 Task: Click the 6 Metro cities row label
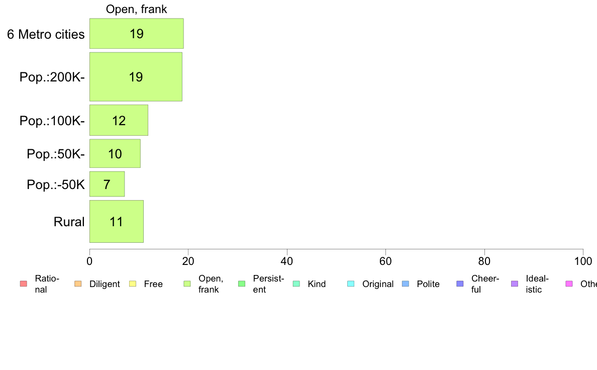(46, 34)
